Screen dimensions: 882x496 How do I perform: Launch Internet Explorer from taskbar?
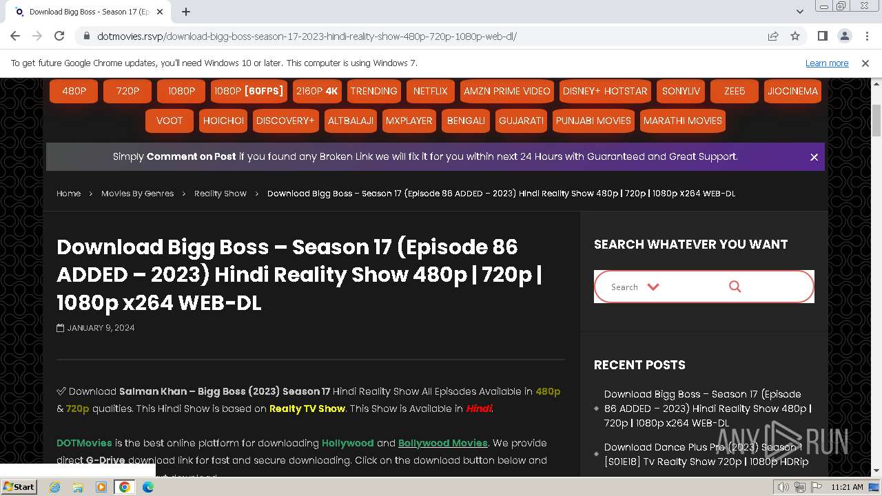pos(54,487)
